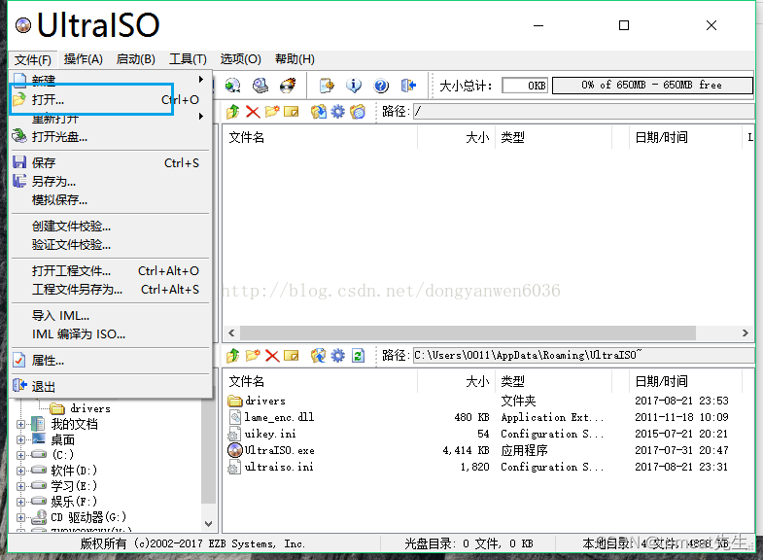763x560 pixels.
Task: Choose 模拟保存... menu entry
Action: pos(111,200)
